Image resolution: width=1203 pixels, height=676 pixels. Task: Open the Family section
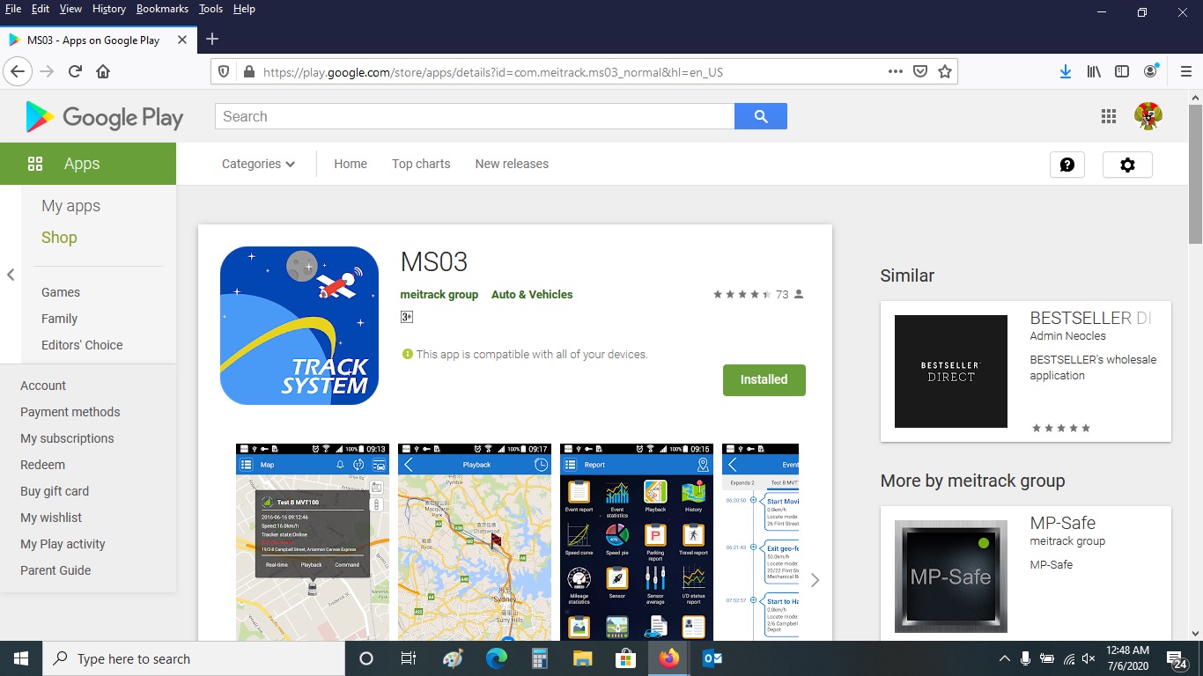pos(60,319)
